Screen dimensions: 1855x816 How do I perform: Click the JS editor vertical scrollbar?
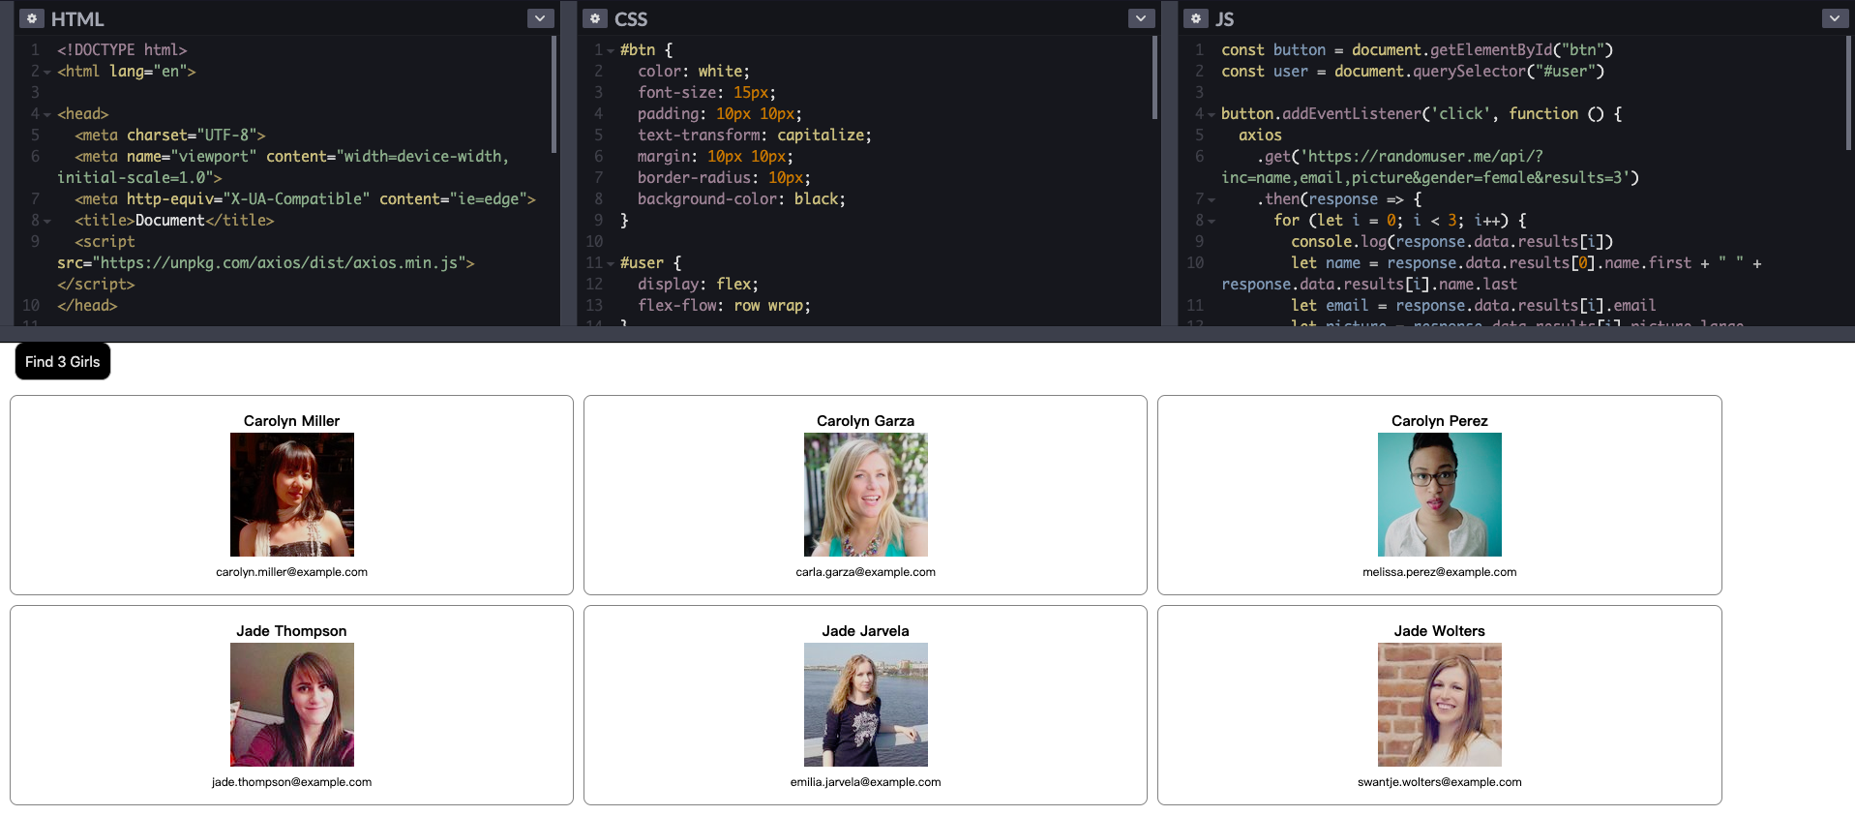pos(1848,94)
